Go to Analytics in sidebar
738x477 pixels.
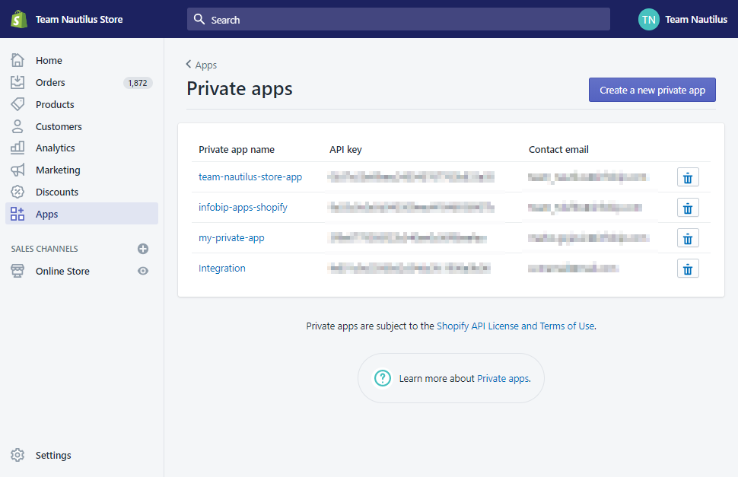(x=55, y=148)
